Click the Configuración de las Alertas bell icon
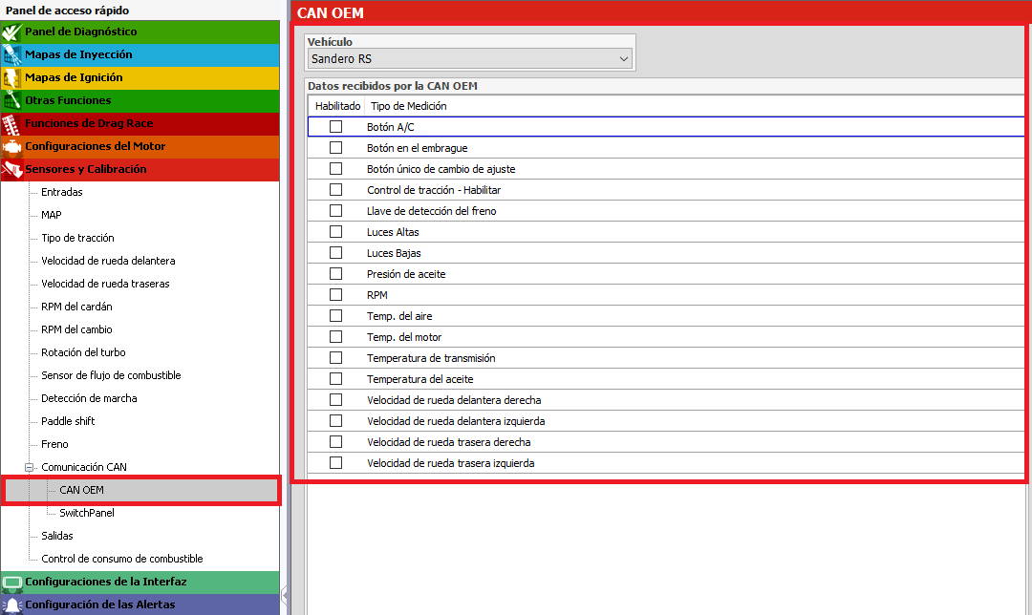 click(x=11, y=605)
